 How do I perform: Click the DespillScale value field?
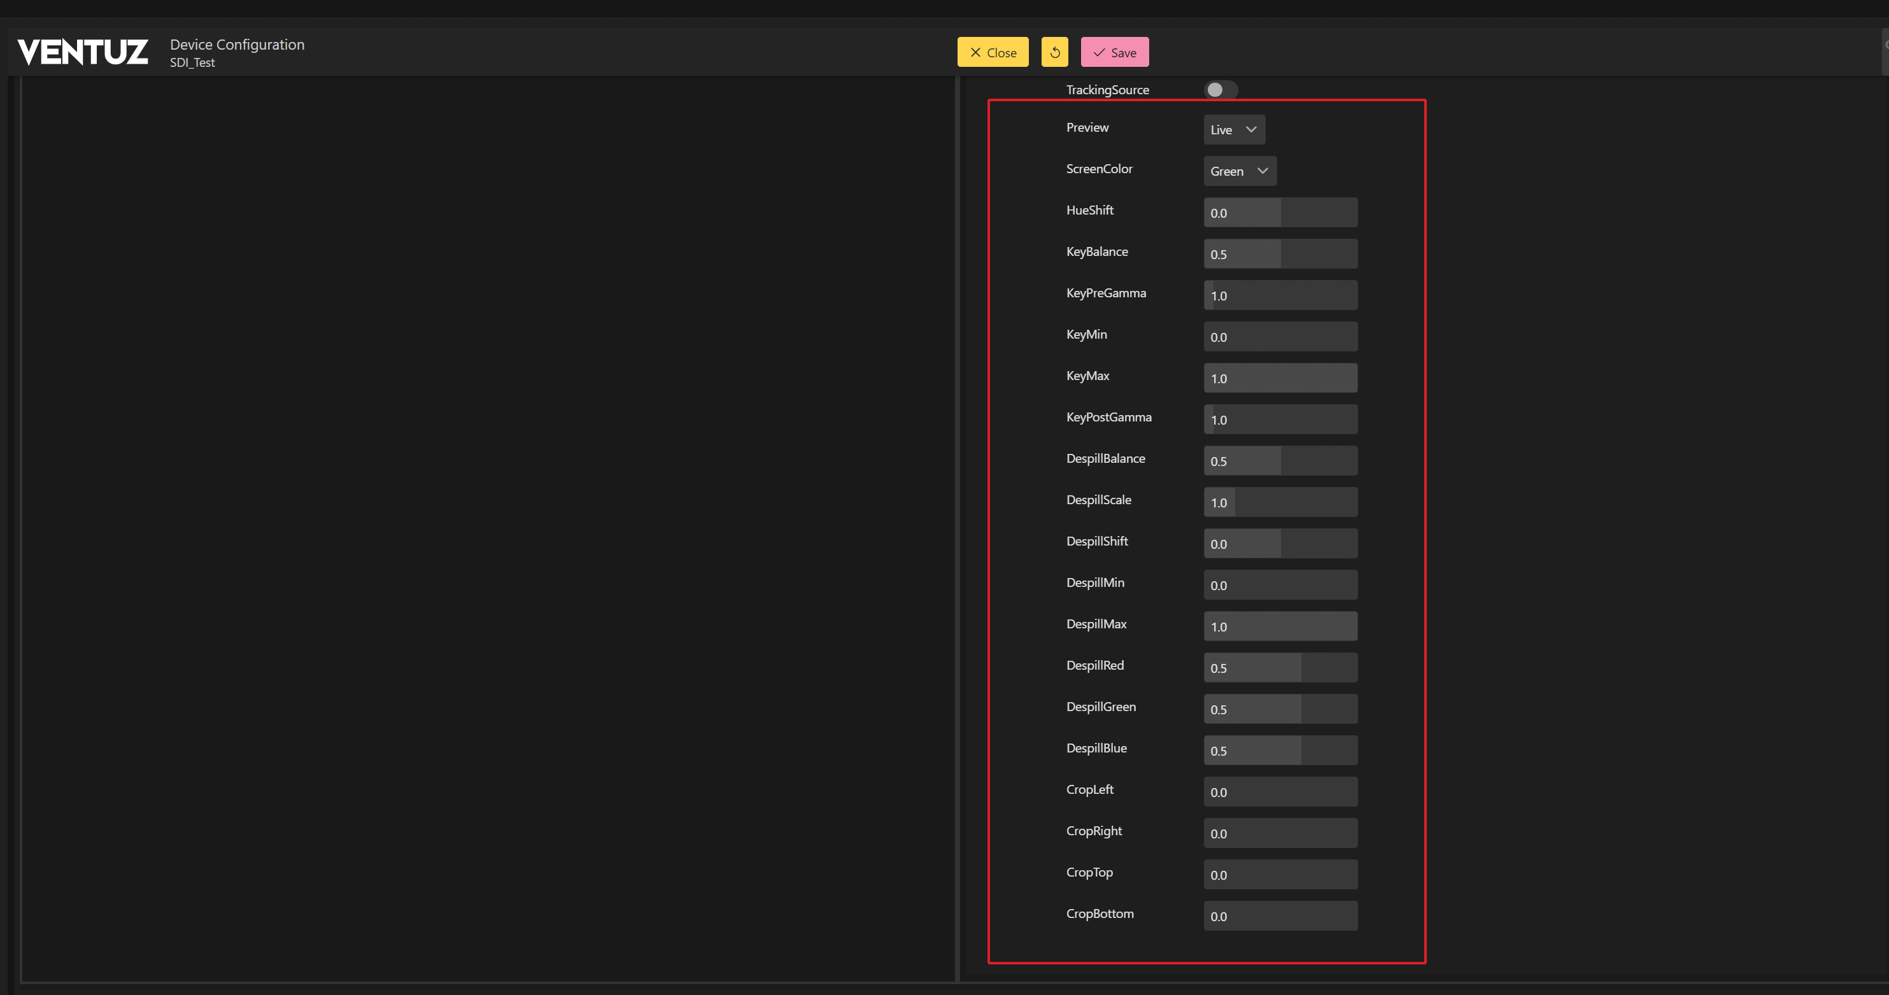1280,502
